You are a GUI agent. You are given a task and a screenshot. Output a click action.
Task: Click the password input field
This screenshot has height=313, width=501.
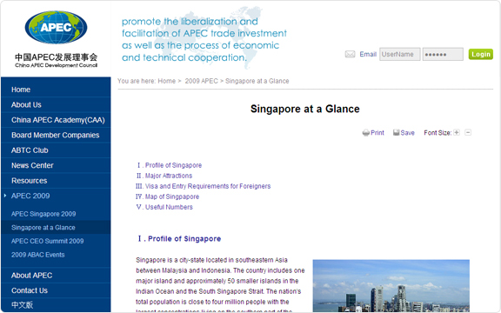(443, 54)
